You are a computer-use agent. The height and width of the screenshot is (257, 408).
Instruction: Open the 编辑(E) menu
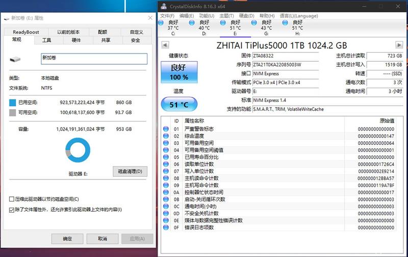pyautogui.click(x=187, y=16)
